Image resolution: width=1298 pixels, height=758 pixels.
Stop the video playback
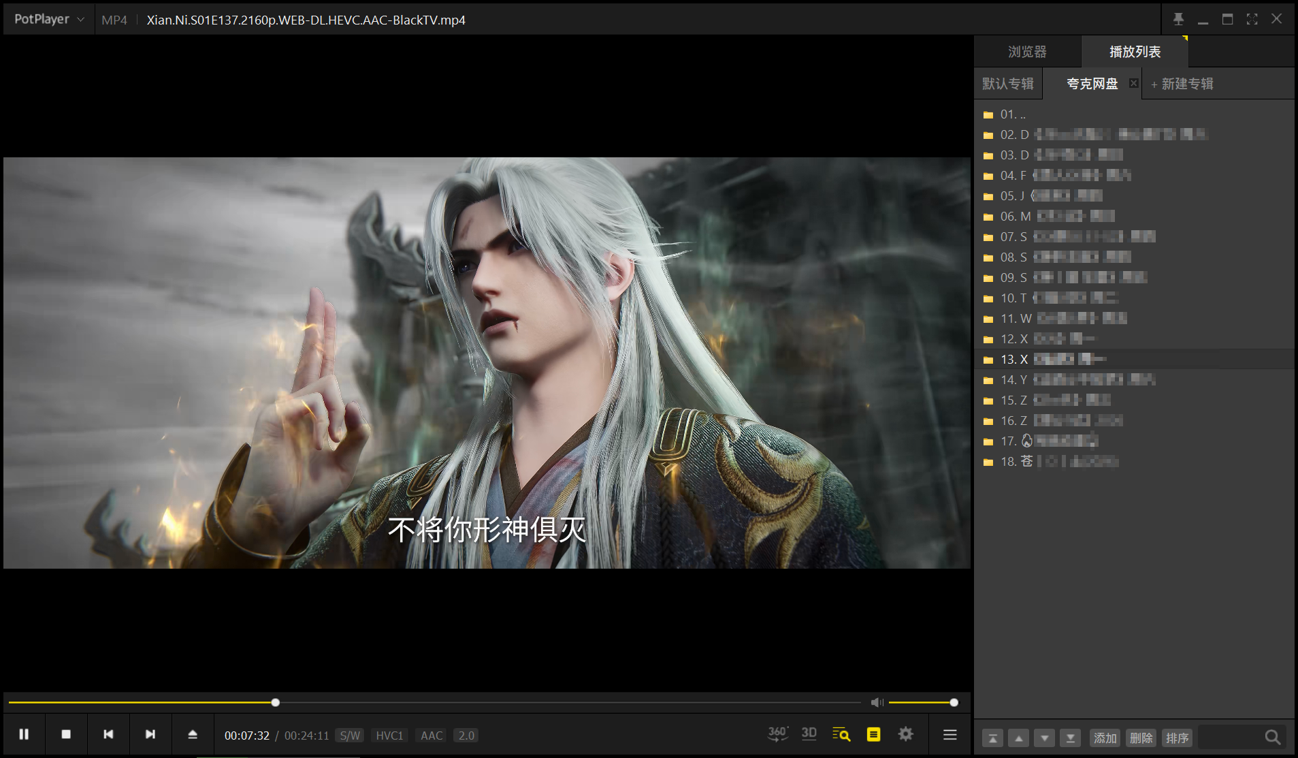pos(66,734)
